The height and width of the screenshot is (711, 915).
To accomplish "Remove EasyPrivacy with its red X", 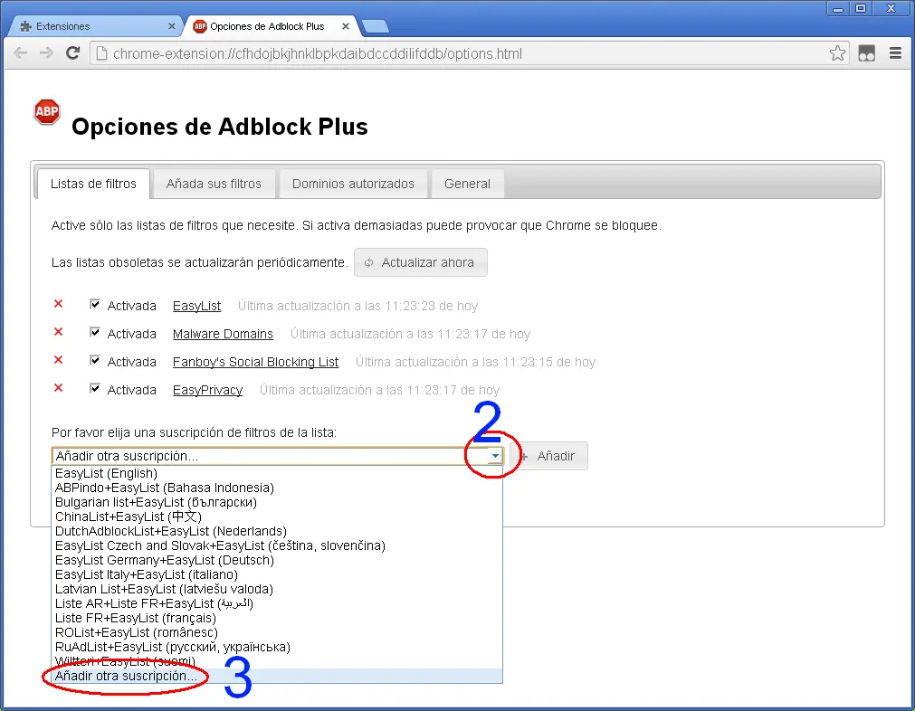I will [58, 388].
